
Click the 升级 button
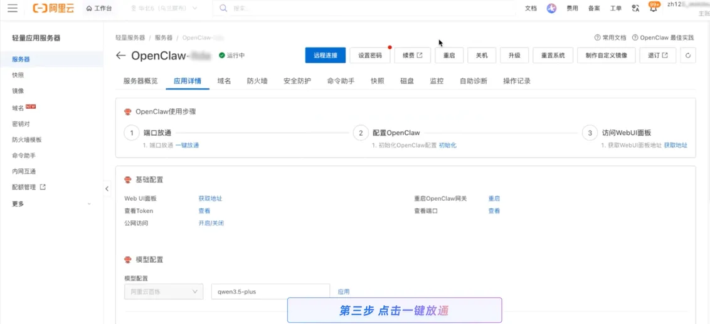(514, 55)
